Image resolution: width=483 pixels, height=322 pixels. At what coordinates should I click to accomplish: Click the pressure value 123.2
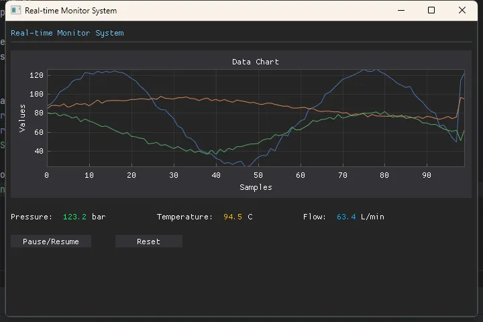74,217
